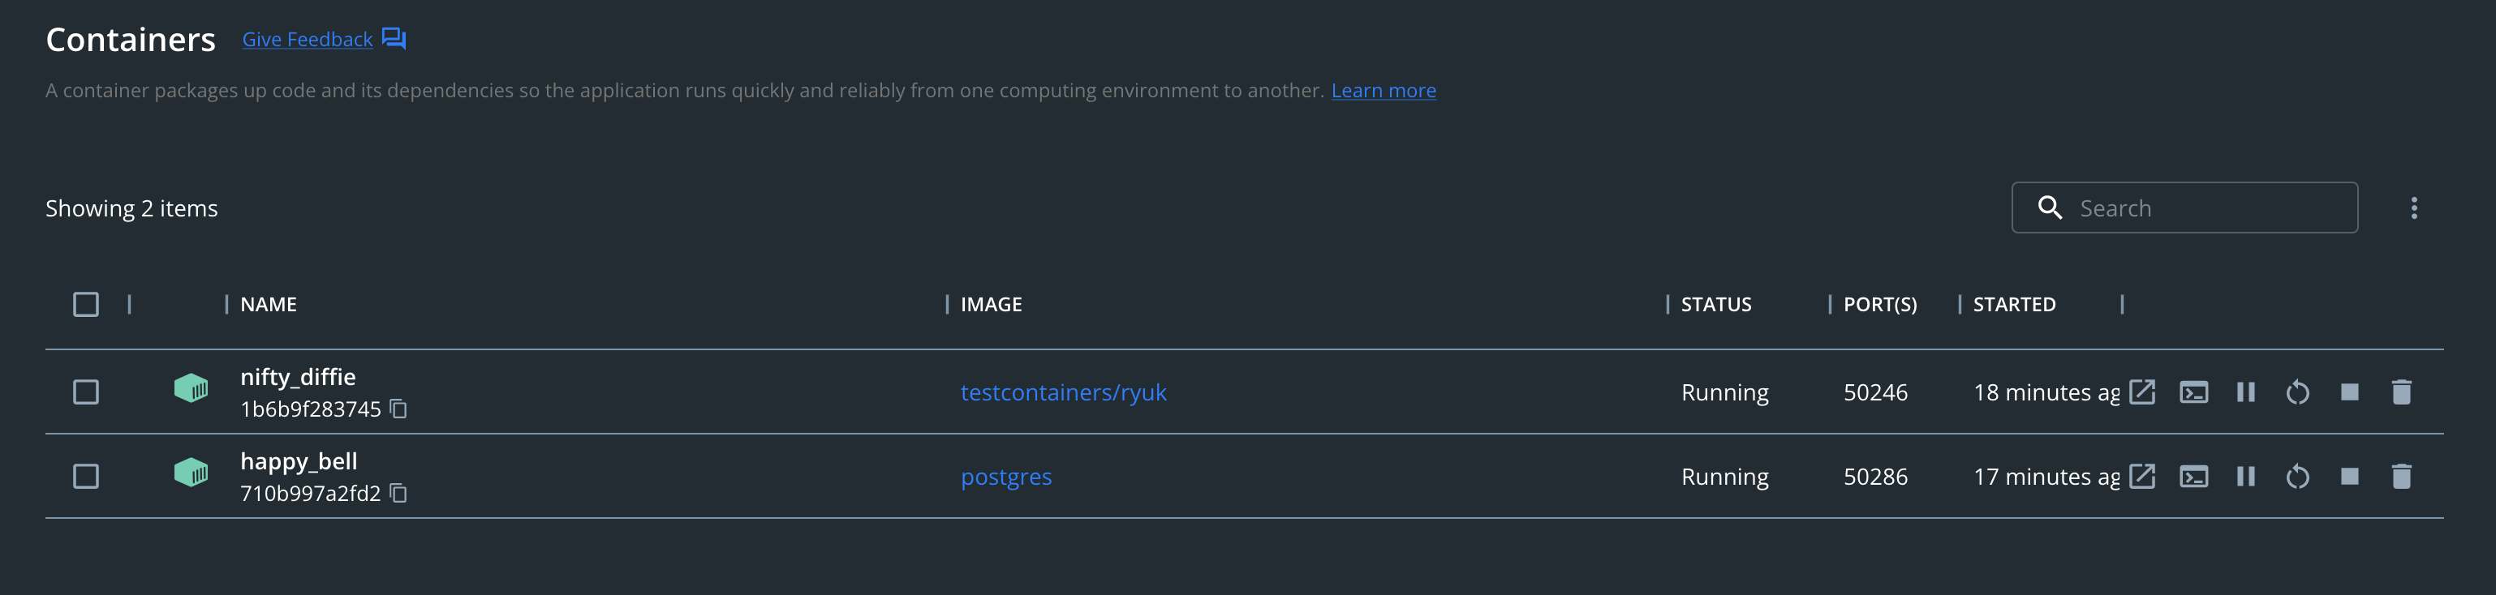This screenshot has width=2496, height=595.
Task: Sort containers by STARTED column
Action: (x=2013, y=305)
